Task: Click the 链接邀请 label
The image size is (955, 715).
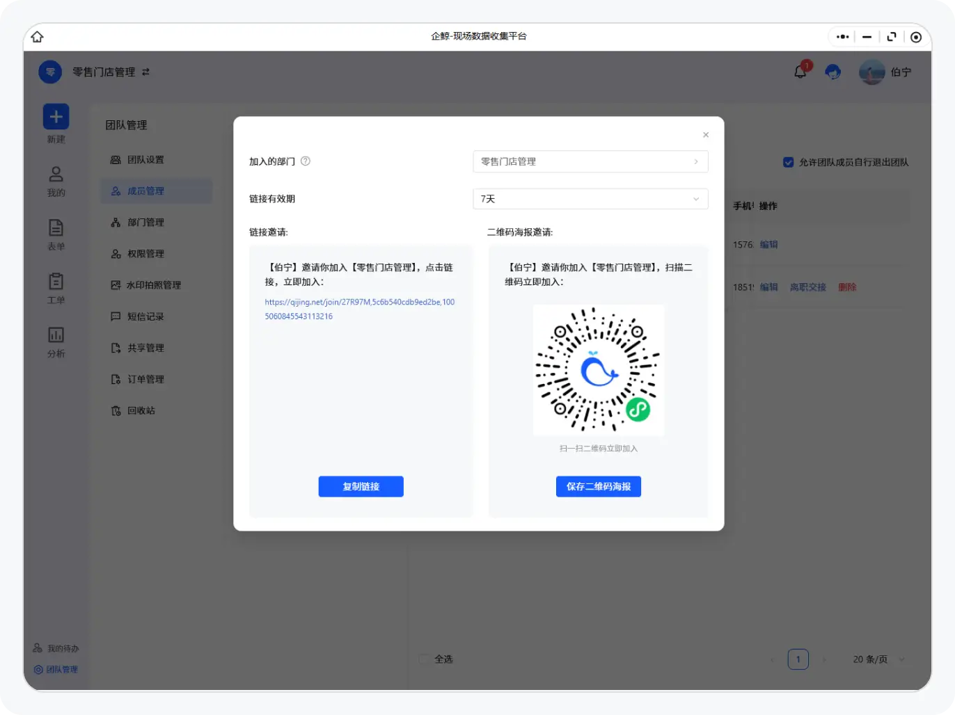Action: pos(269,232)
